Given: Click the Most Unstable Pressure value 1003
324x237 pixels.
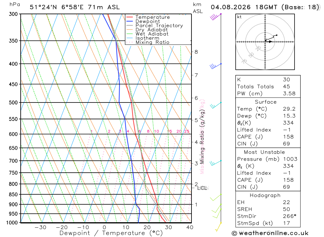Looking at the screenshot, I should point(290,159).
